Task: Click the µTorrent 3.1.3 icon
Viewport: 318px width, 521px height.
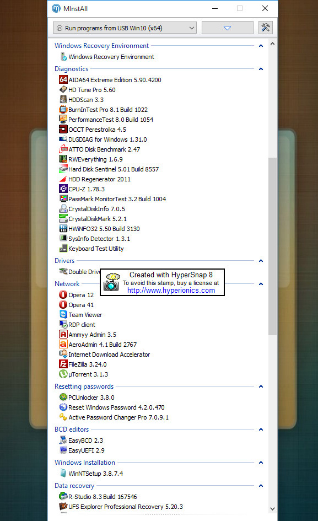Action: (63, 374)
